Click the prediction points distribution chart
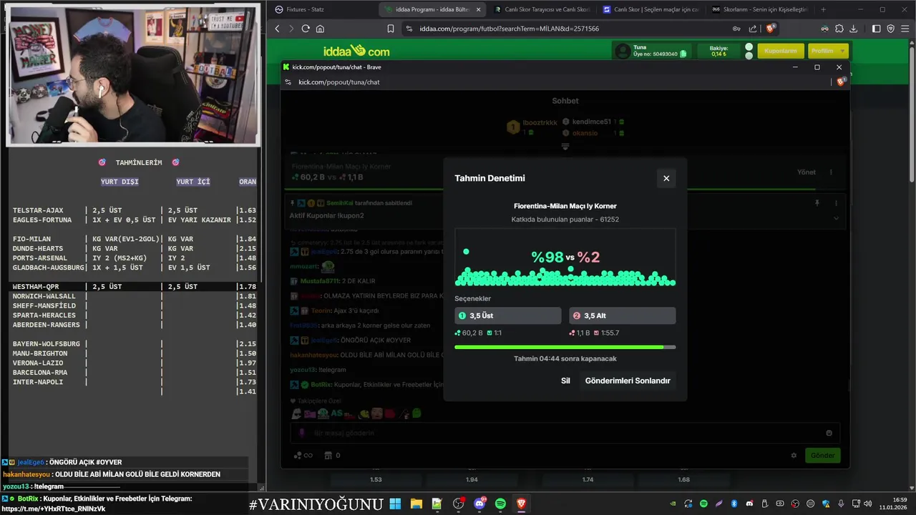 click(x=565, y=257)
